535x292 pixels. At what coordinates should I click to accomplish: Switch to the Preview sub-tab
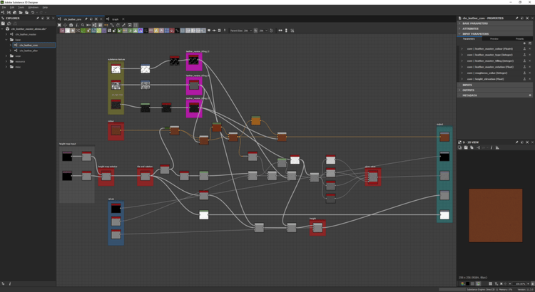[x=494, y=38]
